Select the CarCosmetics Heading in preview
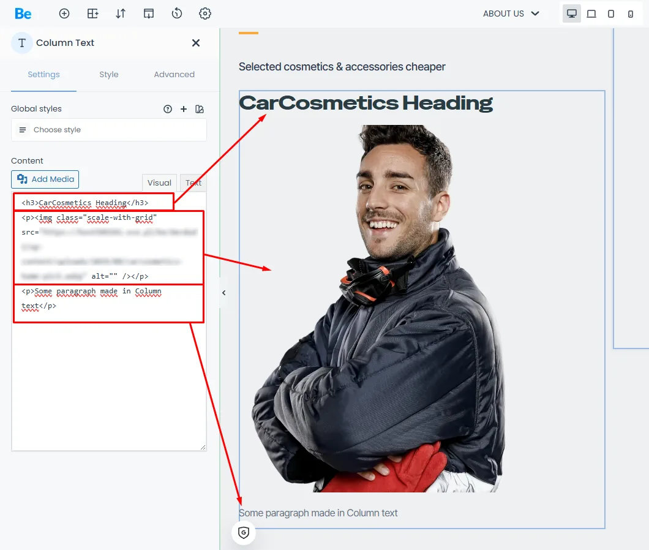649x550 pixels. coord(366,103)
